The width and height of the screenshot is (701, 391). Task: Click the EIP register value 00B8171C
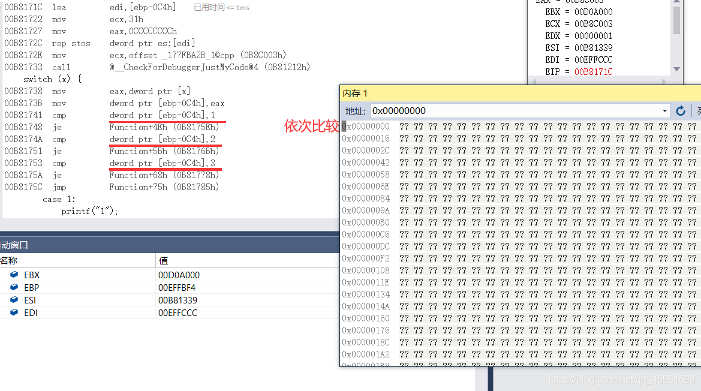coord(593,71)
